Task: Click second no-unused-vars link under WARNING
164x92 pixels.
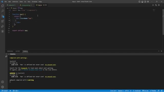Action: [50, 77]
